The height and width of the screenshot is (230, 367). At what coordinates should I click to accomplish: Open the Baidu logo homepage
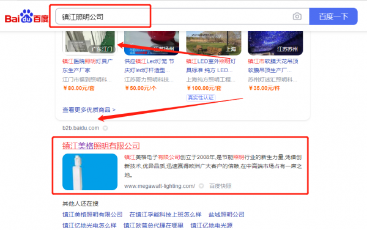click(27, 17)
